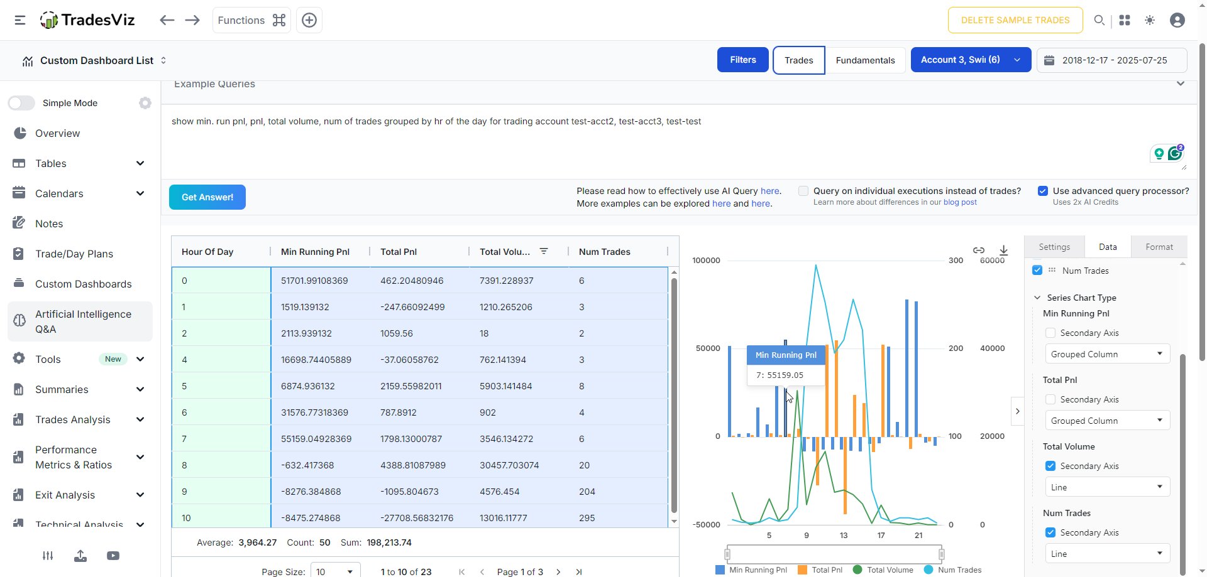Image resolution: width=1207 pixels, height=577 pixels.
Task: Disable Secondary Axis for Num Trades
Action: [x=1050, y=532]
